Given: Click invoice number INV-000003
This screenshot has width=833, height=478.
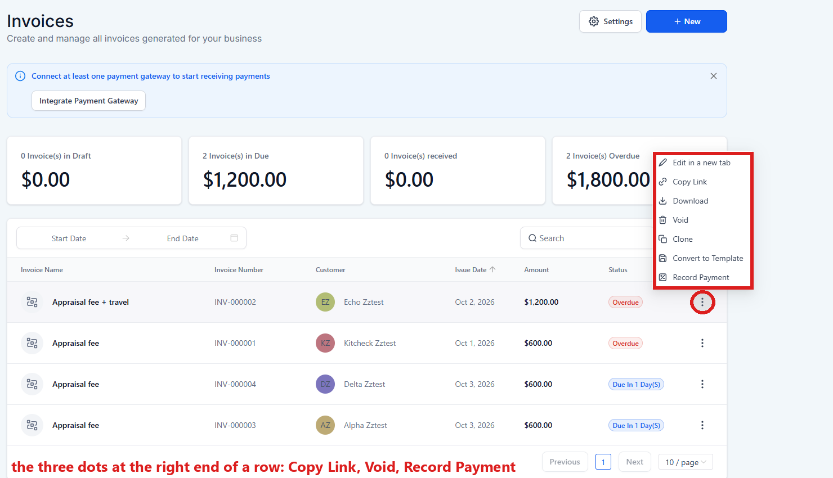Looking at the screenshot, I should coord(235,425).
